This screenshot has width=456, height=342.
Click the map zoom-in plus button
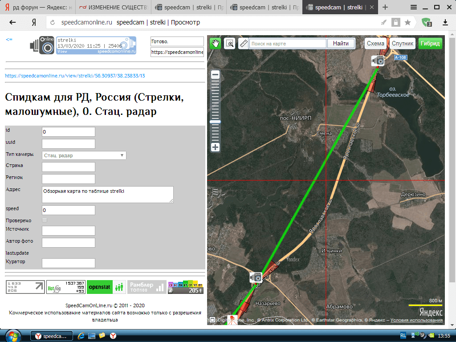215,147
